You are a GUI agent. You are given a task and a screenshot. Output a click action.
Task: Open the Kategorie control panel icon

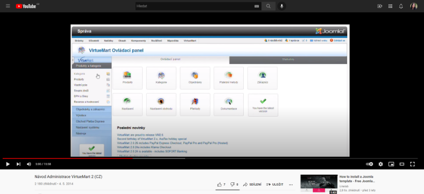[161, 78]
